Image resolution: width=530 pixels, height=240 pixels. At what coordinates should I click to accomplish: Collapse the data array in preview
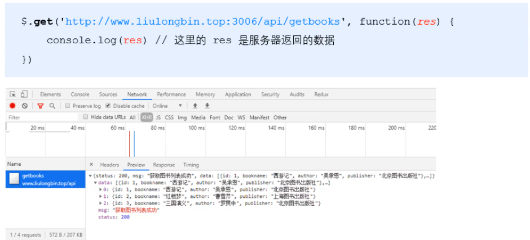click(x=95, y=183)
